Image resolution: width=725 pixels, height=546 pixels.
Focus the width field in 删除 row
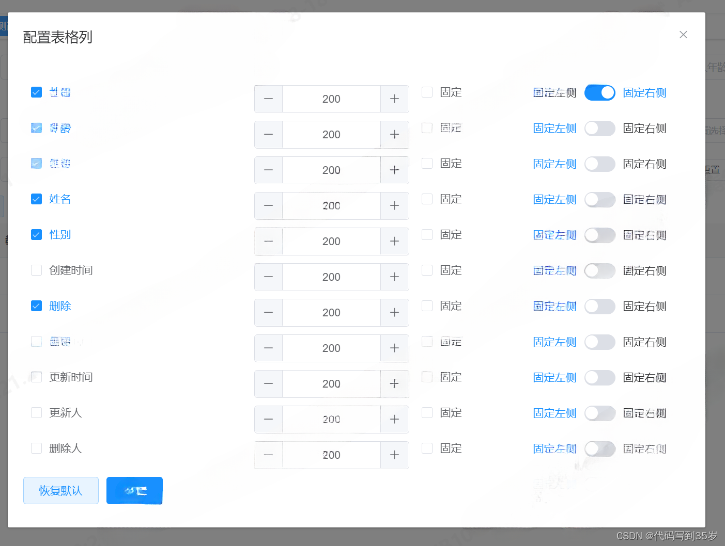[331, 313]
